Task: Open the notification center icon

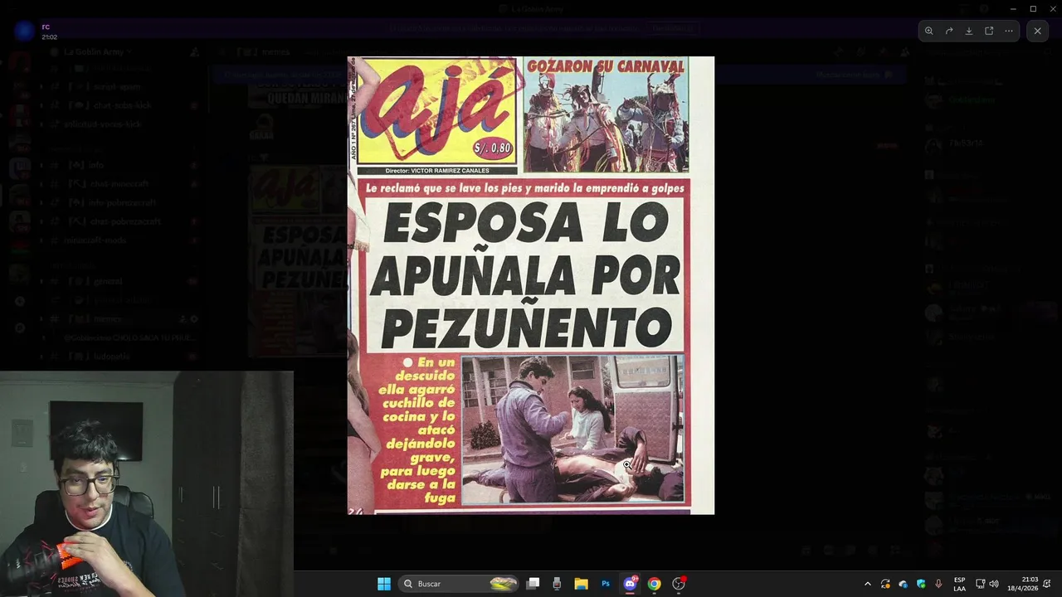Action: click(x=1048, y=584)
